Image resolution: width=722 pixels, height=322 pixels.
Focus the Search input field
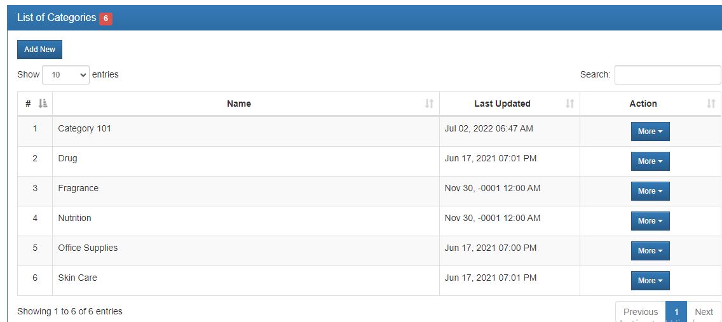click(667, 75)
